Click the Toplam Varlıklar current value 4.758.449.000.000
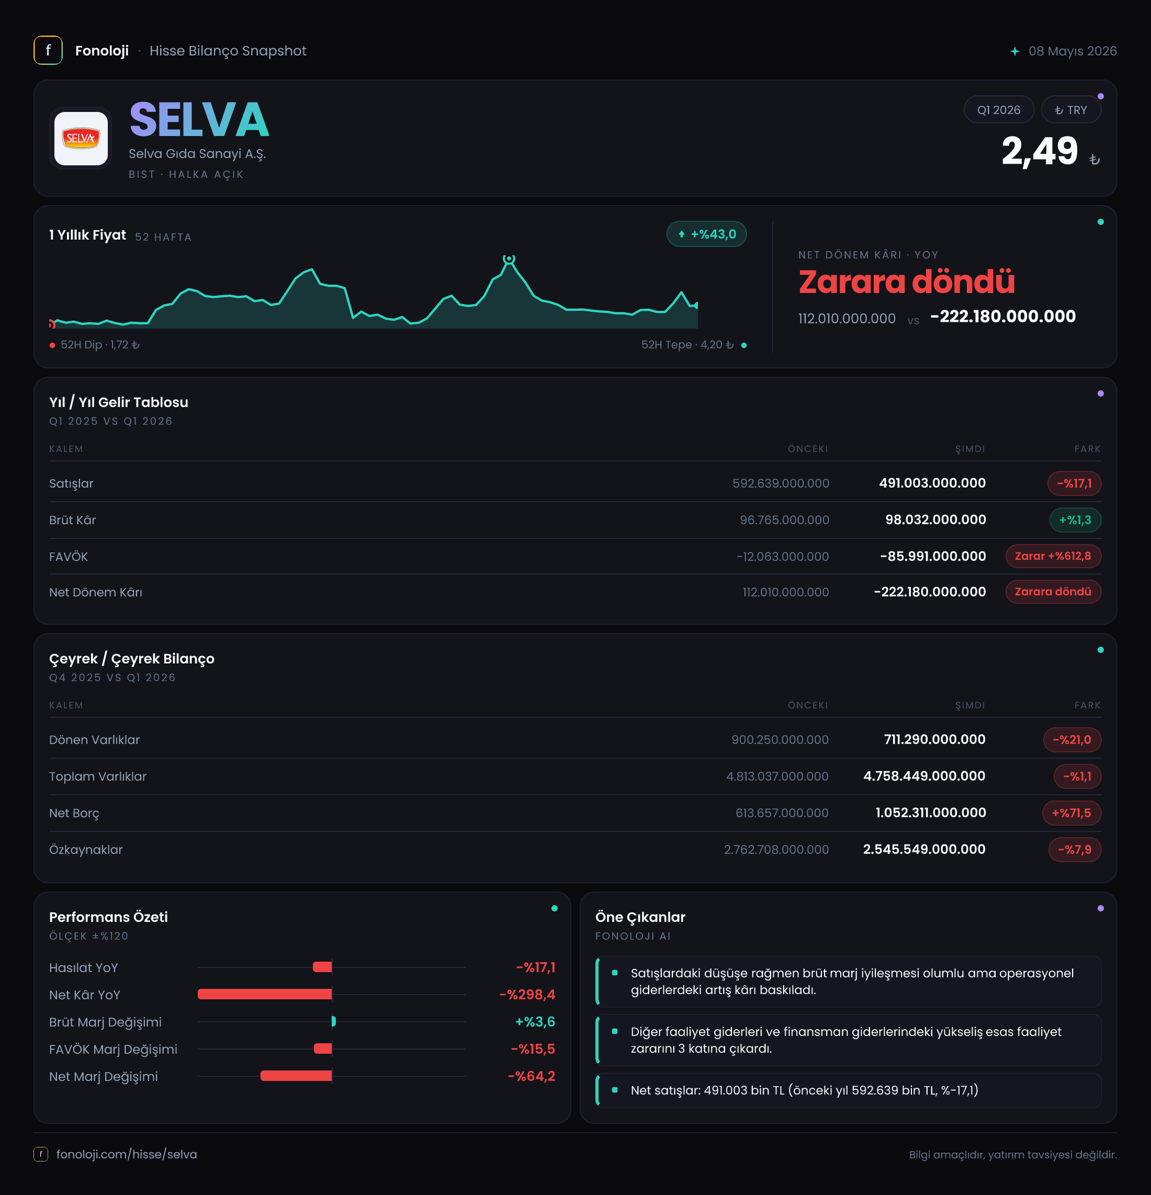The image size is (1151, 1195). (x=924, y=775)
